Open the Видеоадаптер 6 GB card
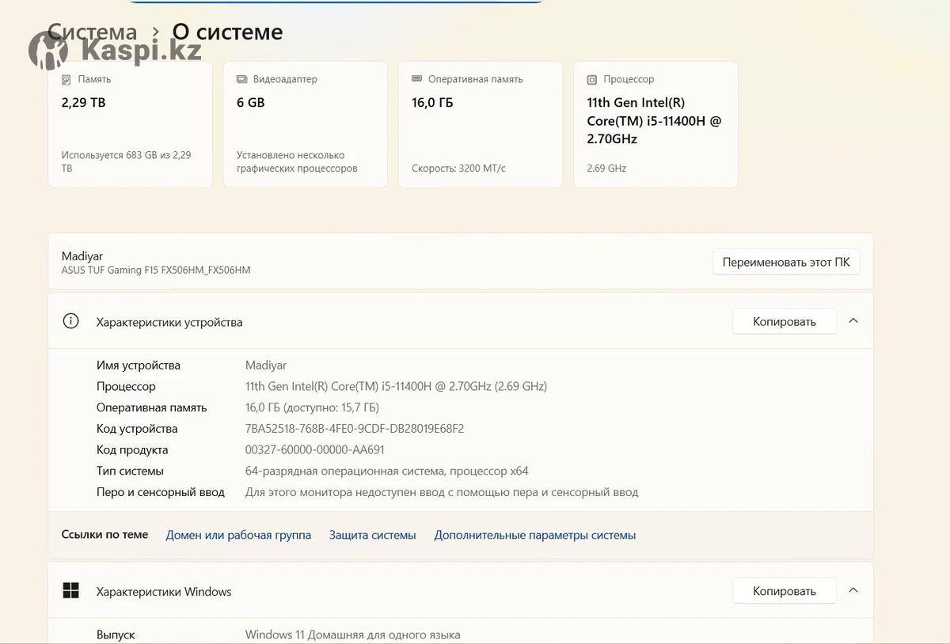 [x=305, y=125]
